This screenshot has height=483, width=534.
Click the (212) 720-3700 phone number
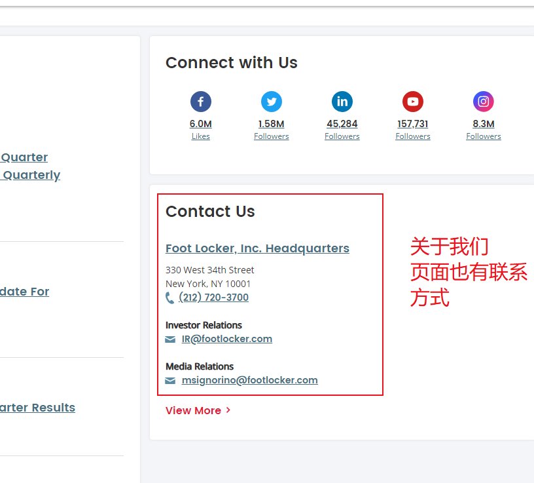pos(213,298)
